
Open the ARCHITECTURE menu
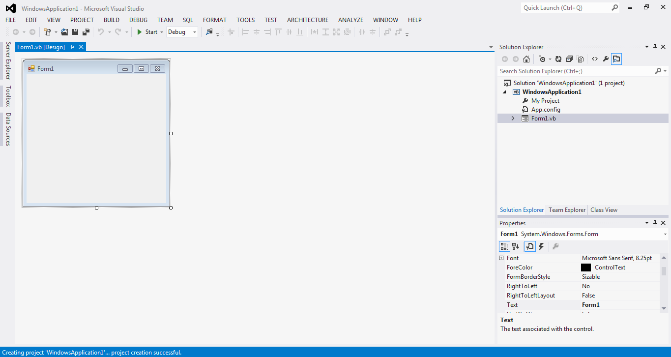[x=308, y=20]
